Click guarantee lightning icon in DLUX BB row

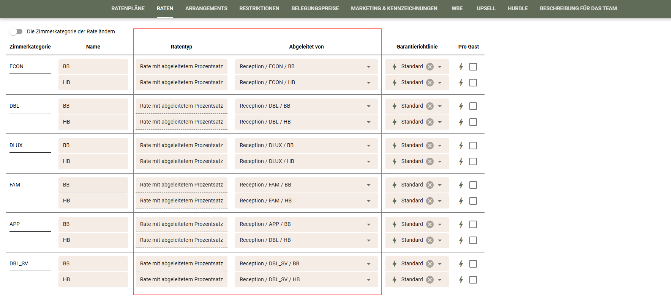pyautogui.click(x=395, y=146)
